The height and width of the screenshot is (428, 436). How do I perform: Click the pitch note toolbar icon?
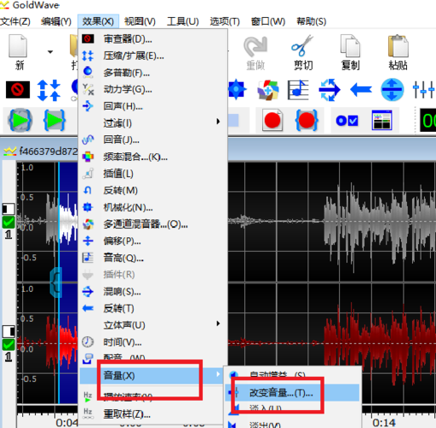click(298, 90)
